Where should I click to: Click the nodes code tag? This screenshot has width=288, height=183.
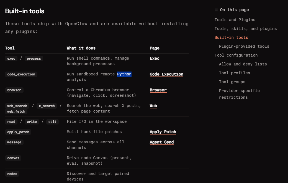pos(12,174)
